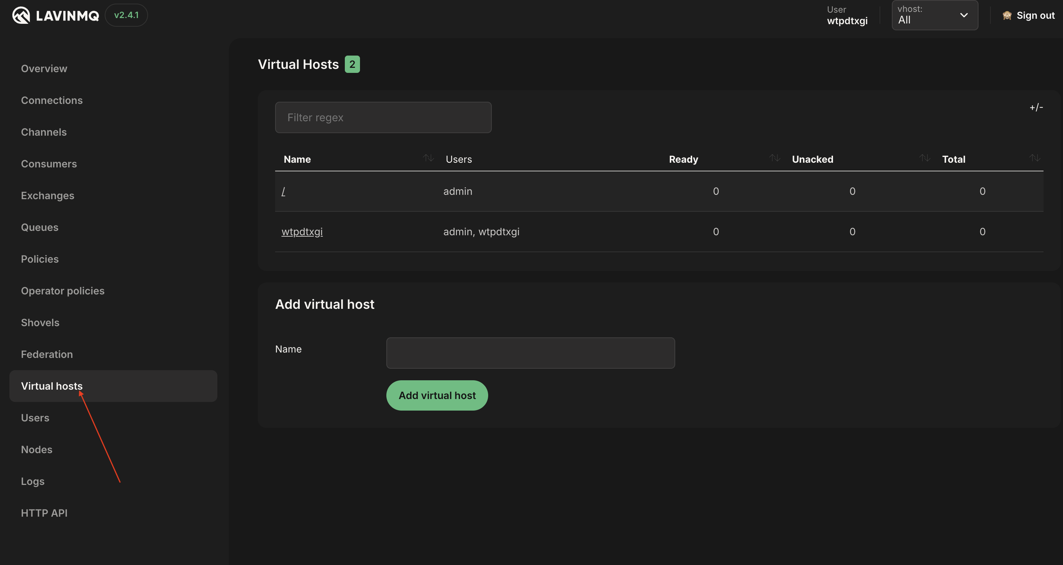Navigate to Shovels
The image size is (1063, 565).
(x=40, y=323)
